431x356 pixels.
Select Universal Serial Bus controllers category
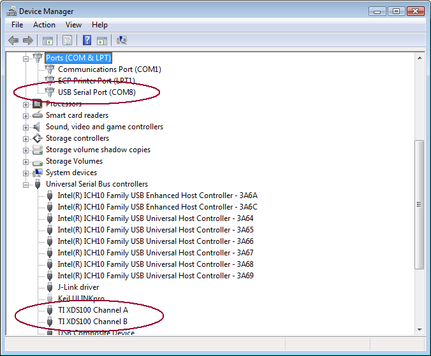(97, 184)
